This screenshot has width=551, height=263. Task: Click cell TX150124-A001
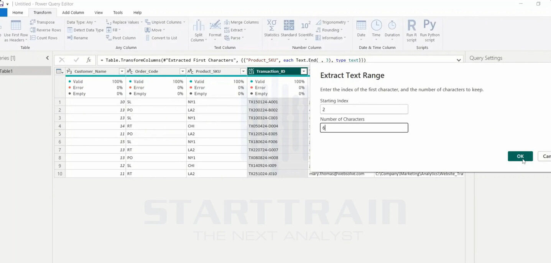(278, 102)
